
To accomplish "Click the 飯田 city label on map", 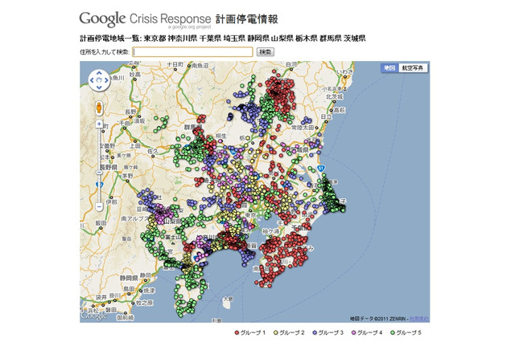I will 101,223.
